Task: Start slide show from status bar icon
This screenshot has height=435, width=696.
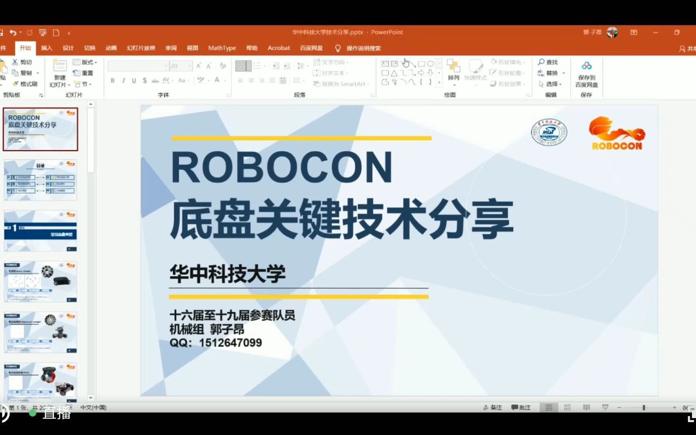Action: [605, 408]
